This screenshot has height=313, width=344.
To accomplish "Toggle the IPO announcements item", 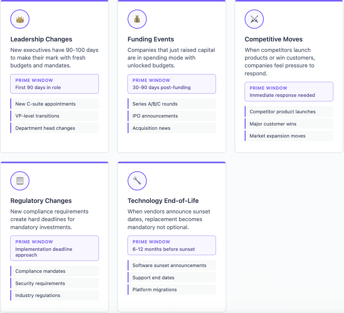I will [x=172, y=116].
